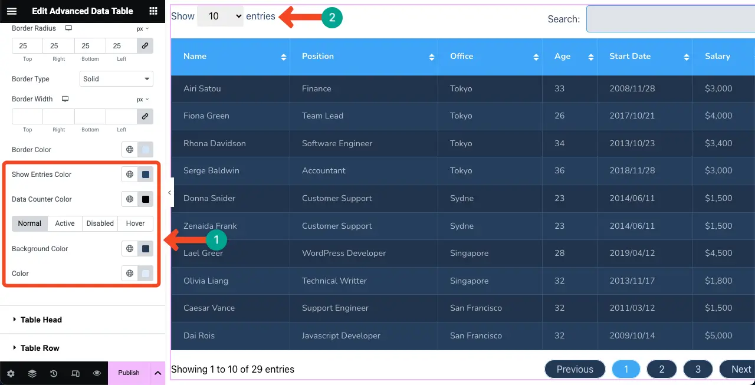Click globe icon for Data Counter Color

(130, 199)
